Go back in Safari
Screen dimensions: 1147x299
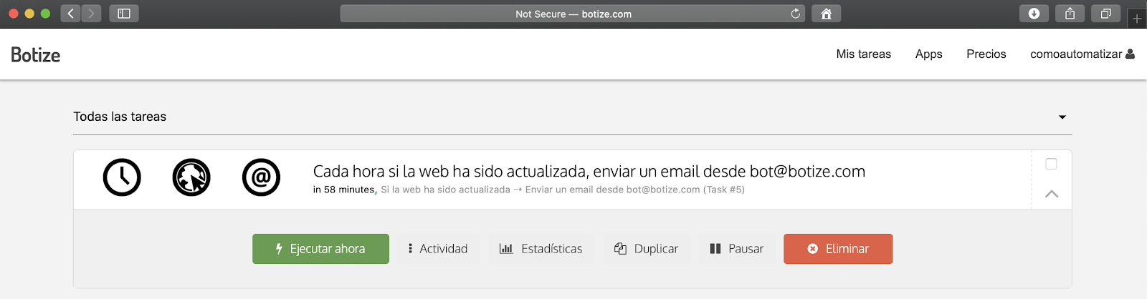[70, 14]
